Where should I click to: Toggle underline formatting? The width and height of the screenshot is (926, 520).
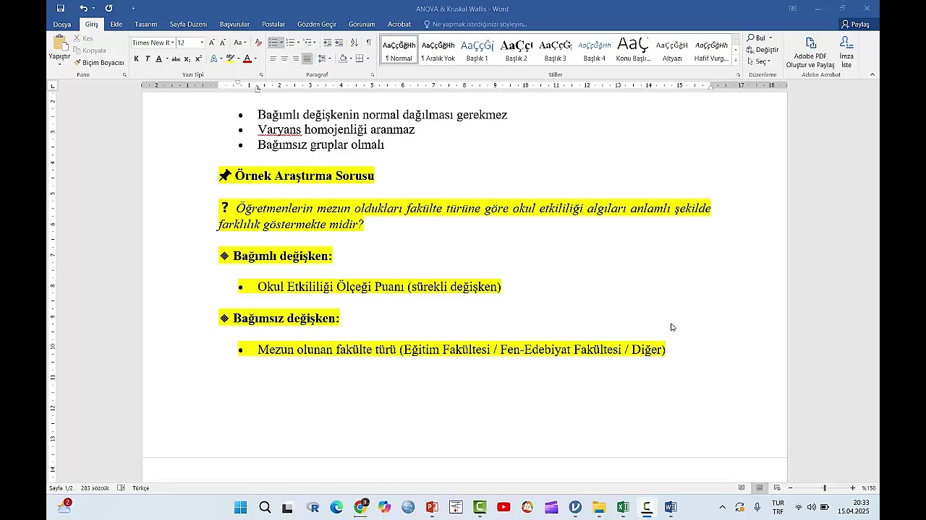(x=158, y=58)
